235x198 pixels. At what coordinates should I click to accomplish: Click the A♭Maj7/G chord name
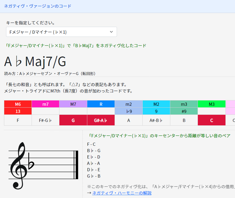tap(35, 61)
